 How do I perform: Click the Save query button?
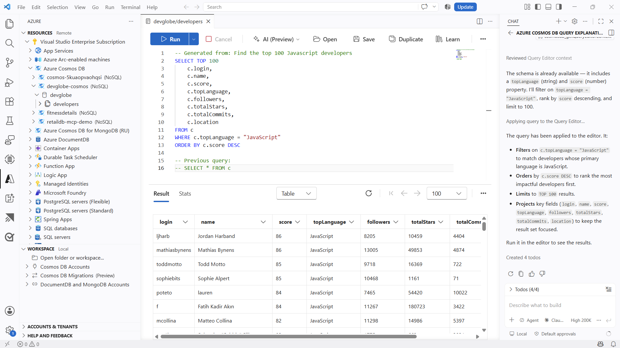tap(364, 39)
